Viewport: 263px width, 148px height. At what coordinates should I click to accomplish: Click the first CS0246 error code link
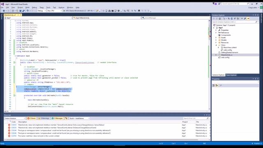(14, 130)
